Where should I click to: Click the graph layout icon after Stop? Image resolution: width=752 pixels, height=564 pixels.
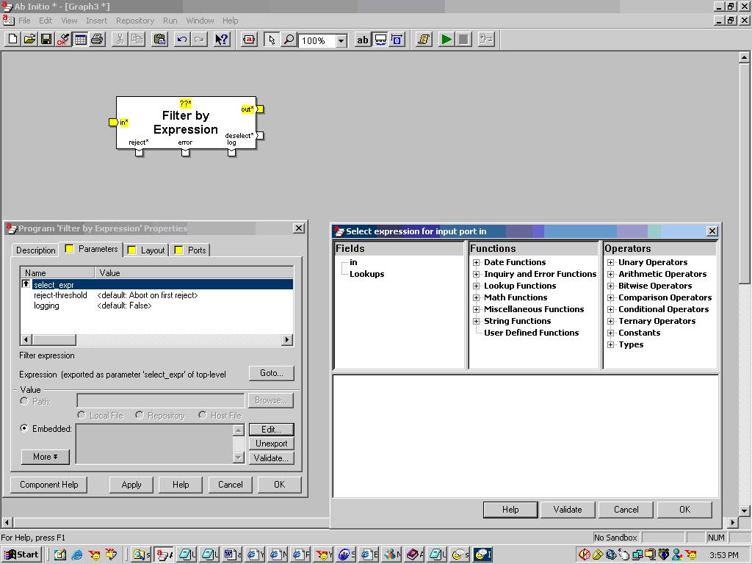(486, 40)
